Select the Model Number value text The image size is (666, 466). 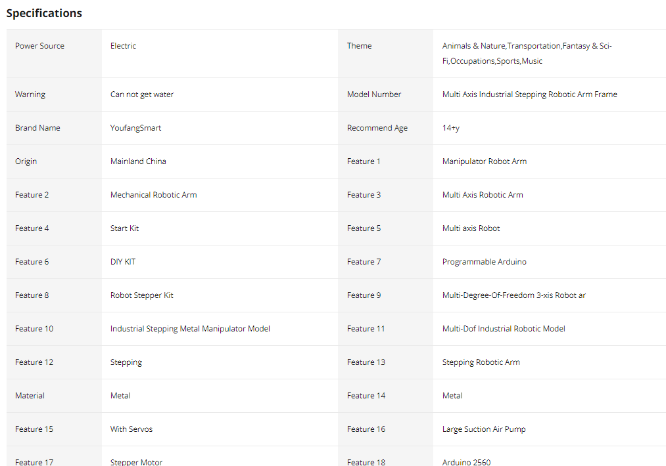coord(529,95)
